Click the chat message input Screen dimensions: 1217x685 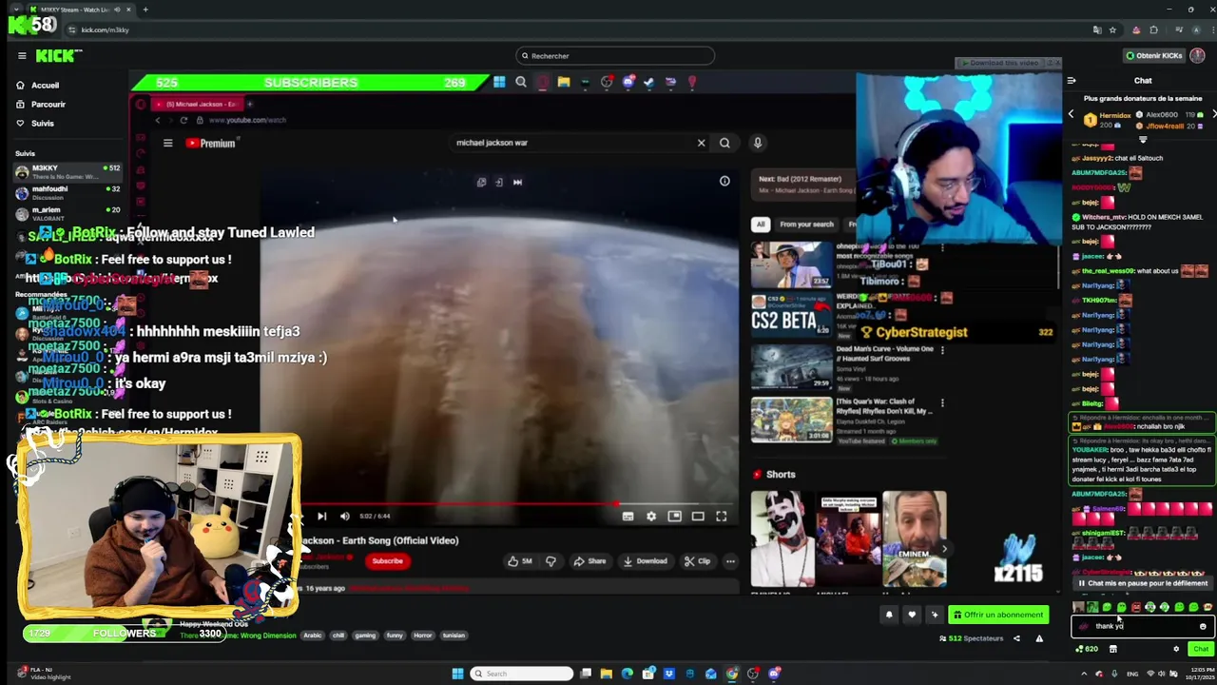point(1141,626)
